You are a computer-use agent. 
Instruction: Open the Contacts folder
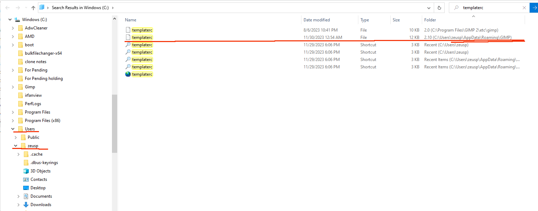[x=39, y=179]
